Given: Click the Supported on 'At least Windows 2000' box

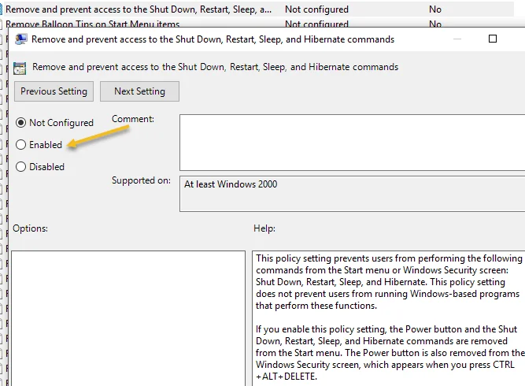Looking at the screenshot, I should pyautogui.click(x=351, y=194).
